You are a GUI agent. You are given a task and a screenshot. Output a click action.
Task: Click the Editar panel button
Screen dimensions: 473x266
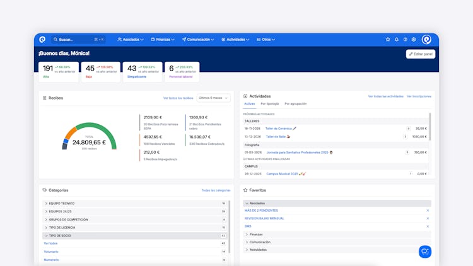421,54
